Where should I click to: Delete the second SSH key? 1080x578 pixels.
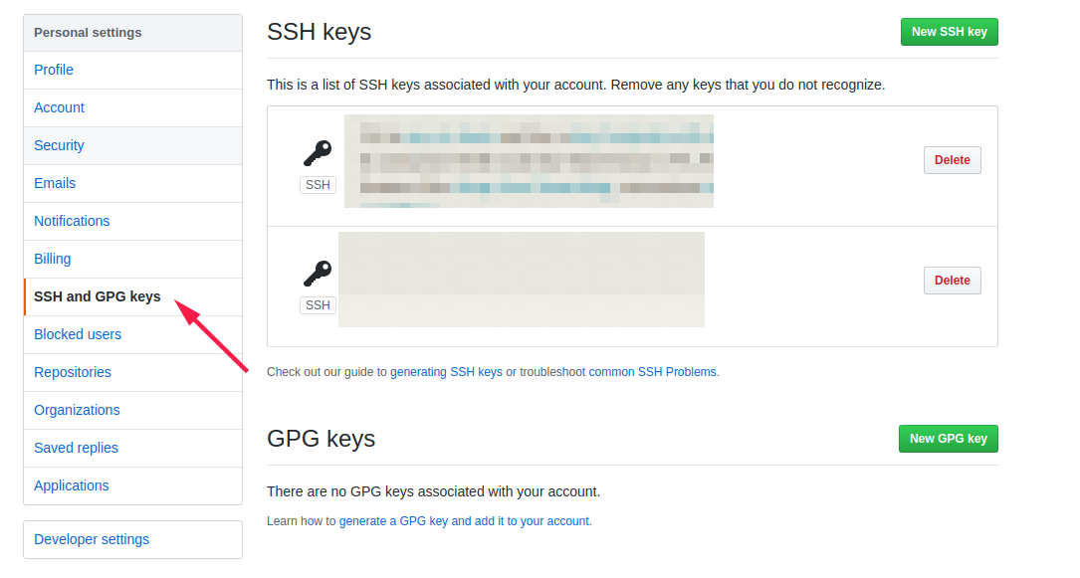(952, 280)
